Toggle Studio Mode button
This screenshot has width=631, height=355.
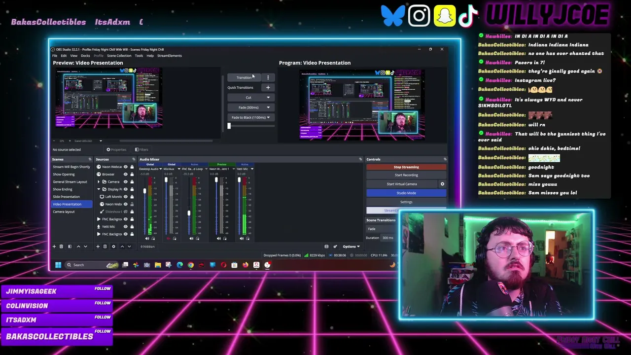click(406, 193)
